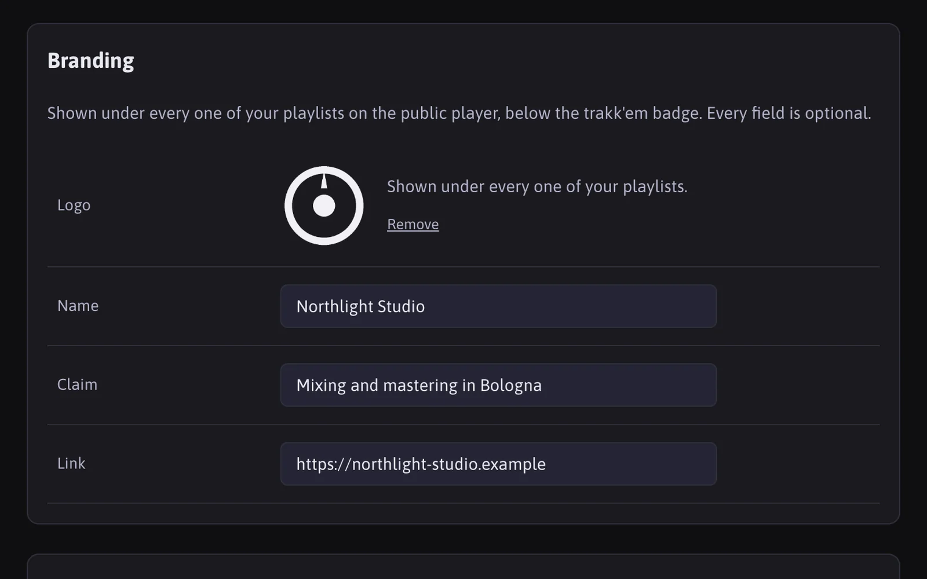Focus the Claim field about Bologna
This screenshot has width=927, height=579.
[498, 385]
